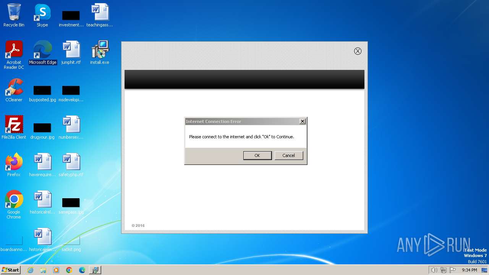Select the Microsoft Edge desktop shortcut
This screenshot has height=275, width=489.
(x=42, y=53)
